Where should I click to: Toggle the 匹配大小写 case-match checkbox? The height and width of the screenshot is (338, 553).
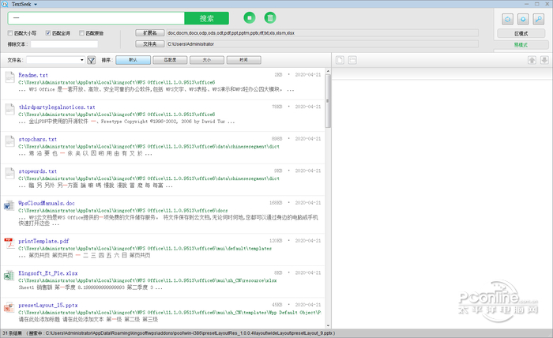pyautogui.click(x=10, y=33)
